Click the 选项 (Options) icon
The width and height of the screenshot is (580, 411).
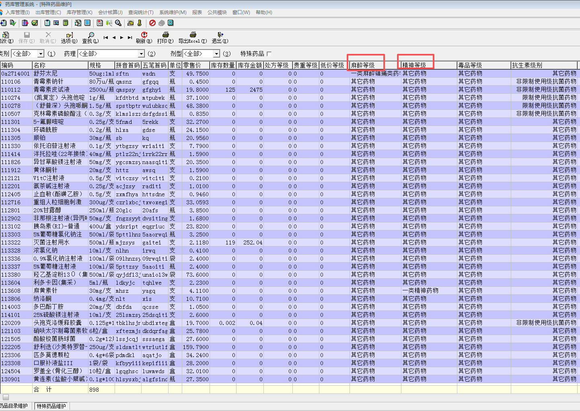click(69, 35)
